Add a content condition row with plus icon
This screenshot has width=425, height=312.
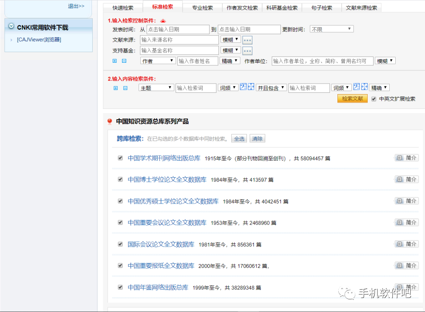coord(116,88)
